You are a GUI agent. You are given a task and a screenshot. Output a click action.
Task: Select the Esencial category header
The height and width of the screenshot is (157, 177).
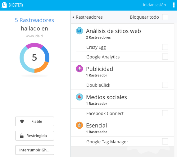(x=122, y=127)
